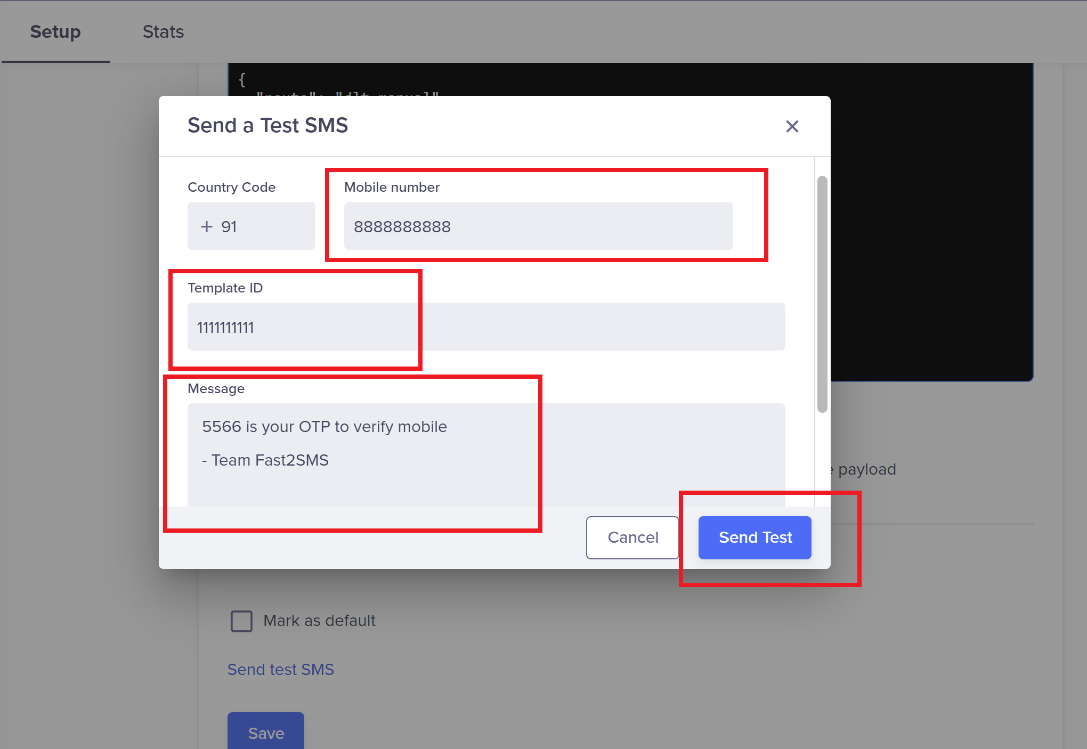Click the dialog's vertical scrollbar thumb

coord(822,293)
